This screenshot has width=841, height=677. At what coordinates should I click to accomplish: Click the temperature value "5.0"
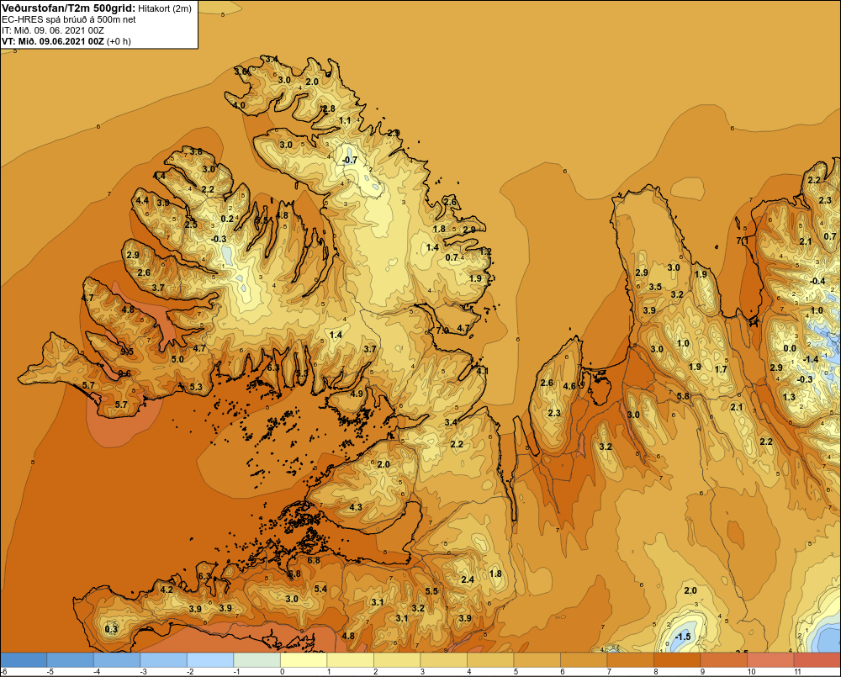click(177, 359)
